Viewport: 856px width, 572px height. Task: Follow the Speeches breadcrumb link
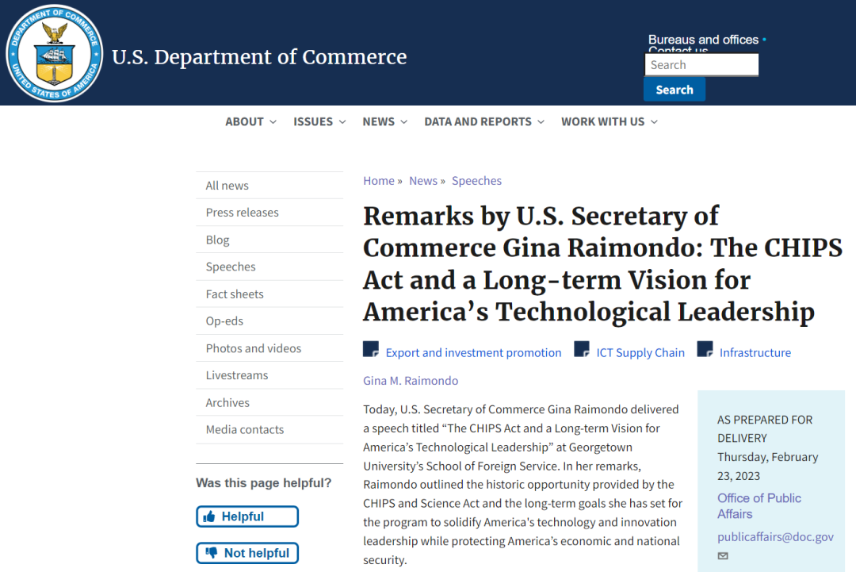click(476, 181)
